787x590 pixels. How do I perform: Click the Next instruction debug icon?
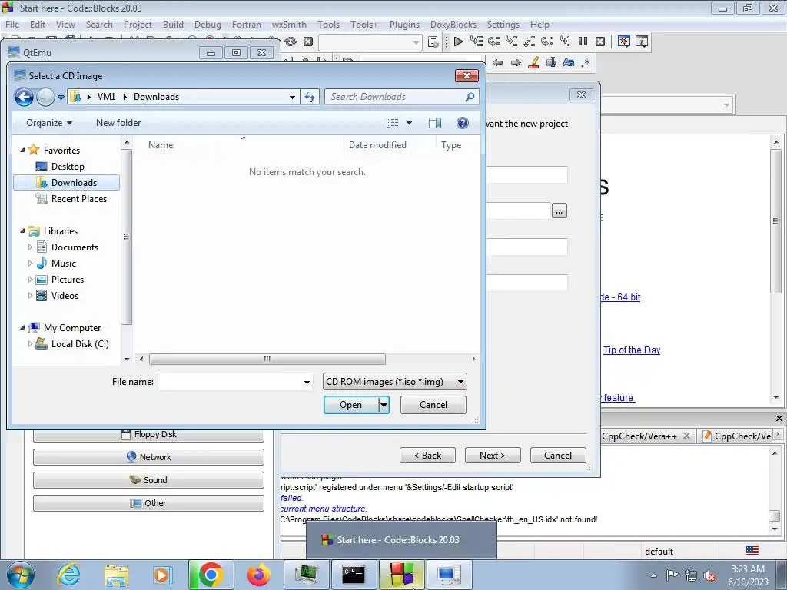point(546,41)
